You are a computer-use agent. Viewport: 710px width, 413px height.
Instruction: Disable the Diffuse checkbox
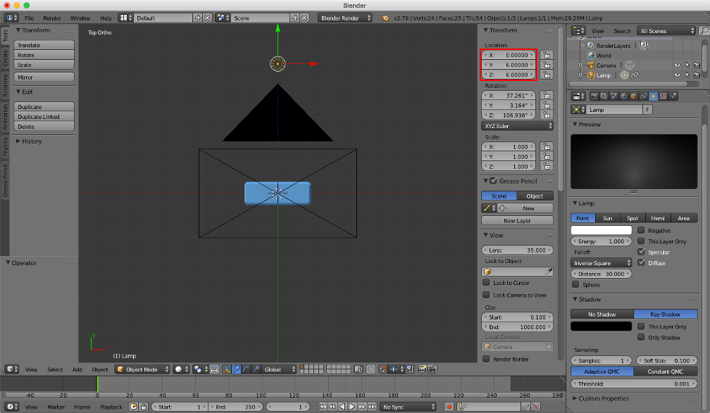click(x=641, y=263)
